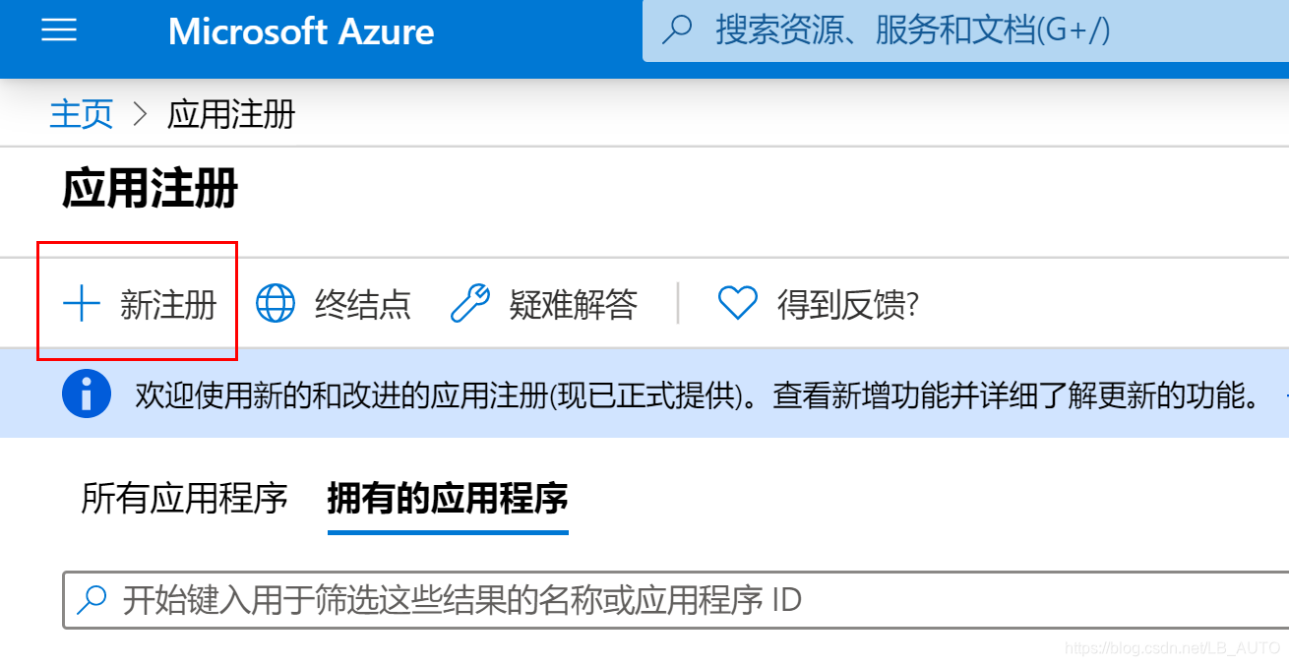Click 应用注册 in the breadcrumb trail
The height and width of the screenshot is (666, 1289).
(x=230, y=114)
